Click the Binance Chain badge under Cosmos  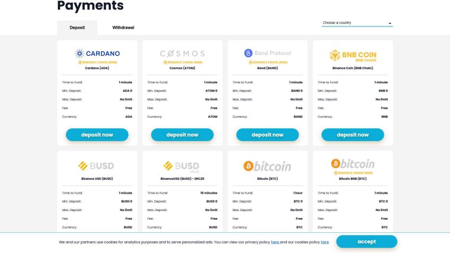click(x=182, y=62)
